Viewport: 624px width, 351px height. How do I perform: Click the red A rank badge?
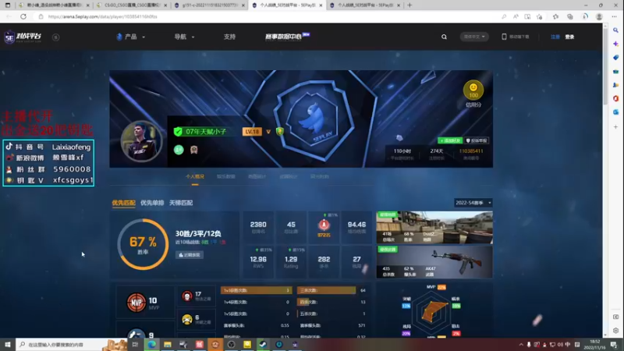point(324,225)
